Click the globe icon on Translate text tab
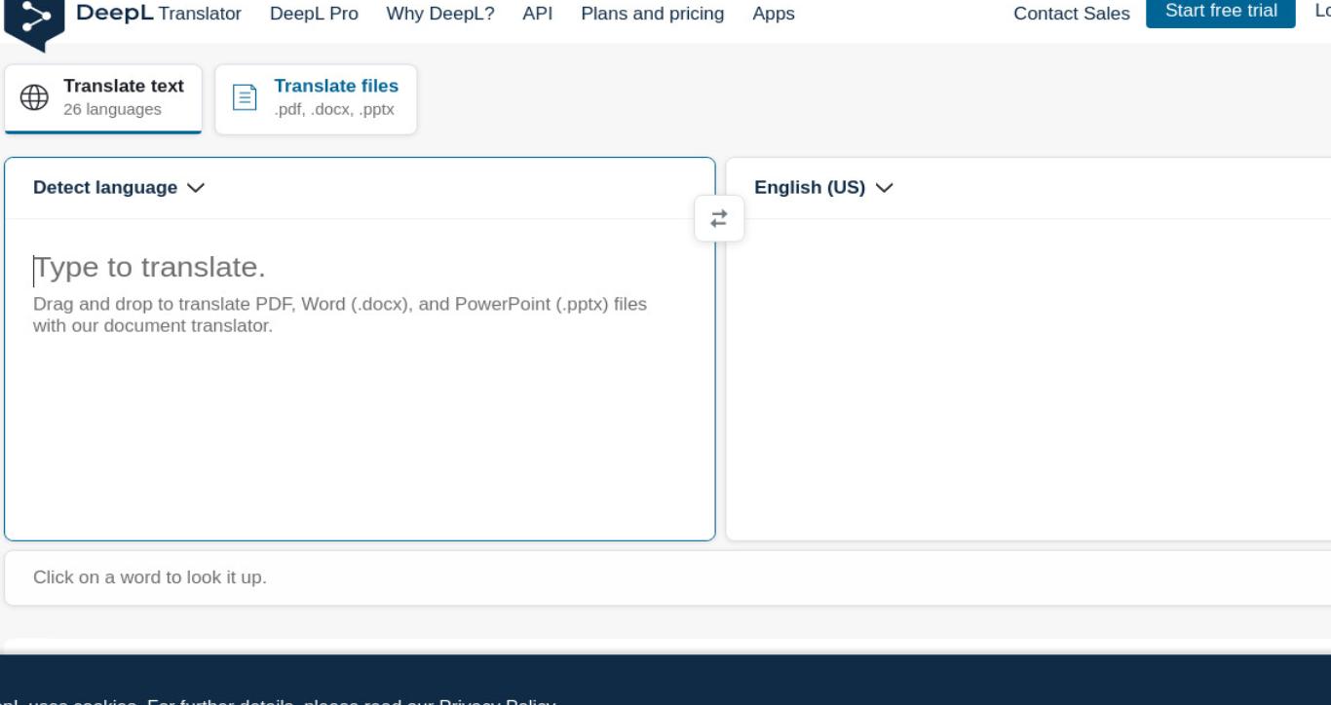The height and width of the screenshot is (705, 1331). [34, 97]
